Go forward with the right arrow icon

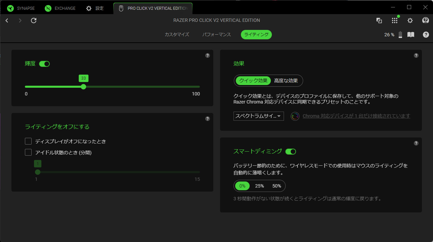pyautogui.click(x=20, y=21)
